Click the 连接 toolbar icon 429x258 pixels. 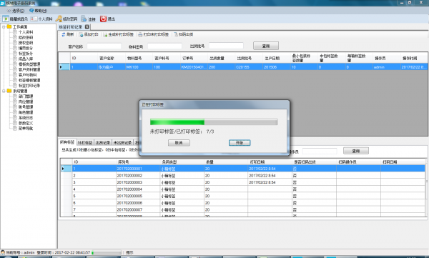(x=84, y=19)
